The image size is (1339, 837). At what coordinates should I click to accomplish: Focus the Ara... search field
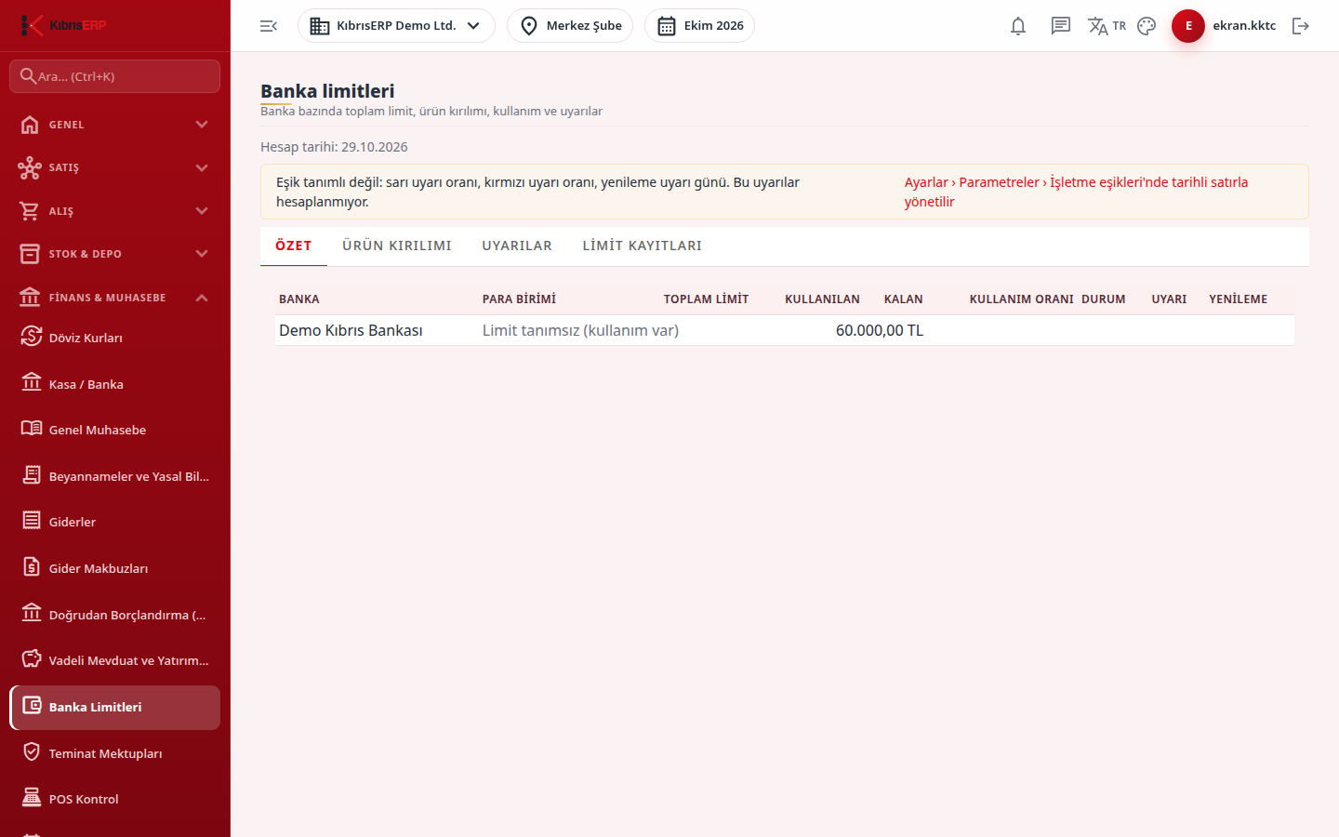(115, 76)
